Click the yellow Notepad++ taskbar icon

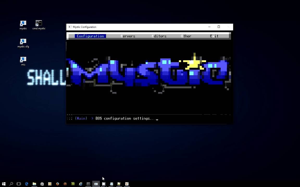coord(119,184)
